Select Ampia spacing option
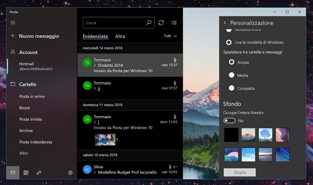The height and width of the screenshot is (185, 313). (x=239, y=62)
